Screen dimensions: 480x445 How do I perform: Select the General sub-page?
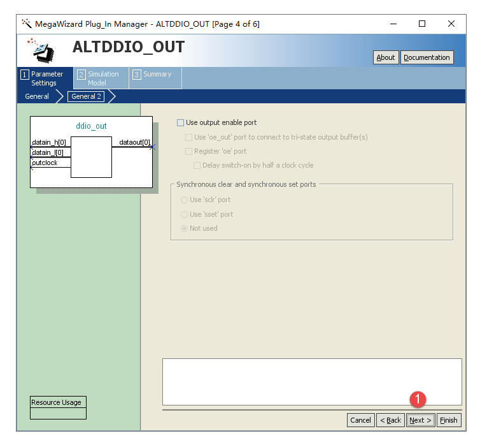(x=37, y=96)
